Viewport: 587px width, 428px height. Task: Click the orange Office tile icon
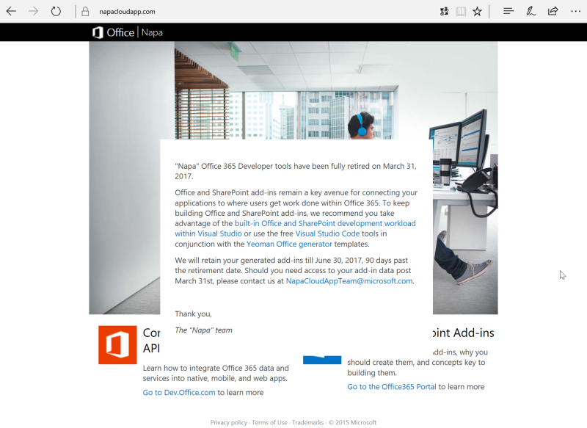coord(117,345)
